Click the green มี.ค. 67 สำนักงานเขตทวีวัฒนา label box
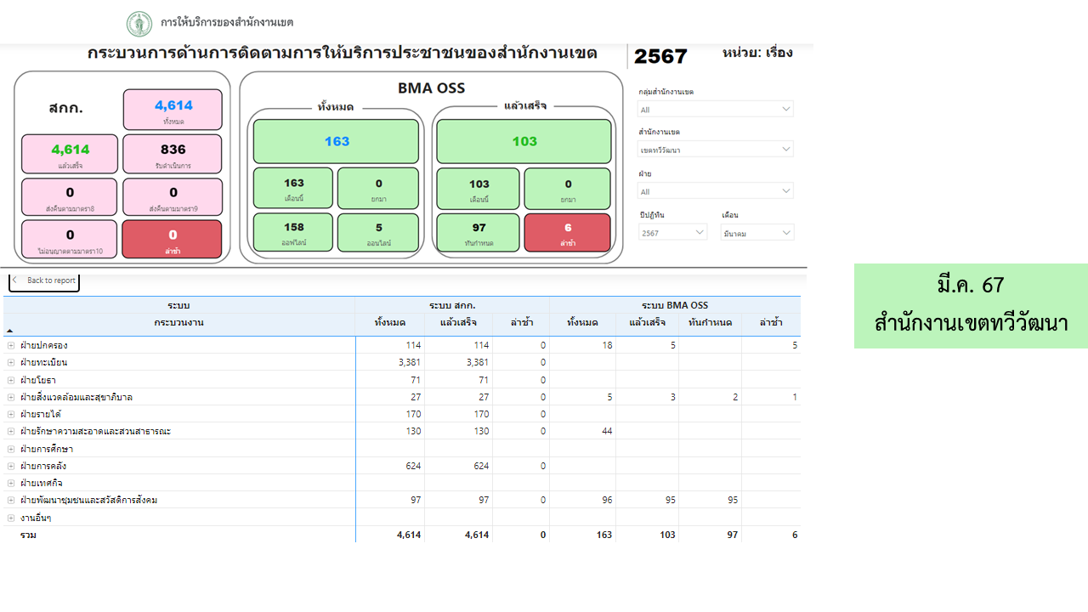 point(971,306)
